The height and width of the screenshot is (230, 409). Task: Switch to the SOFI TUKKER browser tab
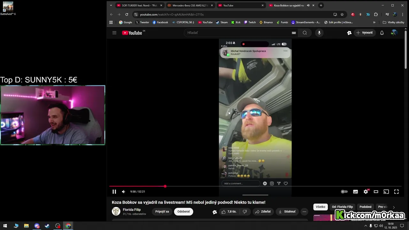(140, 5)
